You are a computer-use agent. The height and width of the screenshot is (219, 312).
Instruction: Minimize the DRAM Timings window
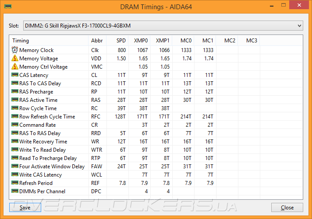[272, 6]
